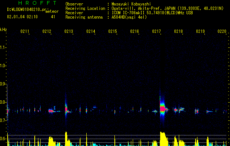Click the 0.8 kHz frequency label
Screen dimensions: 230x146
point(3,102)
